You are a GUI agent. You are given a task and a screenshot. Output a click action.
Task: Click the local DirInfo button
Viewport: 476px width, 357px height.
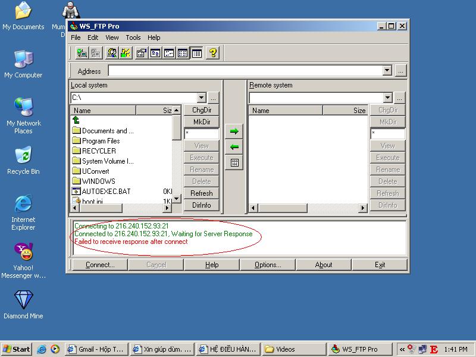(x=202, y=205)
